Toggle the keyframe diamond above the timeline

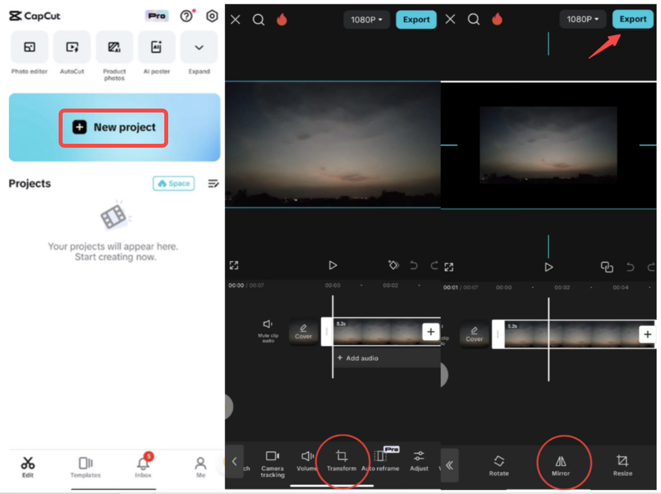coord(394,265)
